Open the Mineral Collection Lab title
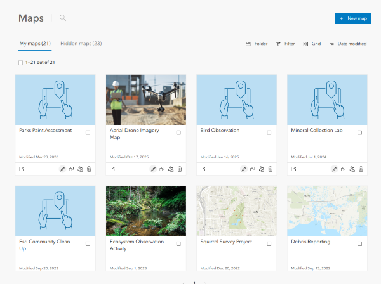This screenshot has height=284, width=381. tap(317, 130)
